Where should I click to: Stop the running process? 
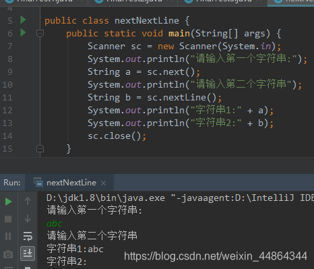click(x=8, y=219)
